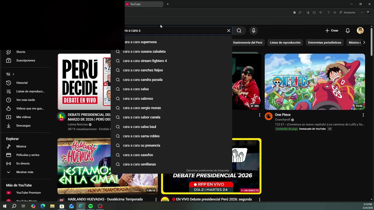Choose suggestion cara a cara saxofon
This screenshot has width=374, height=210.
pos(171,155)
